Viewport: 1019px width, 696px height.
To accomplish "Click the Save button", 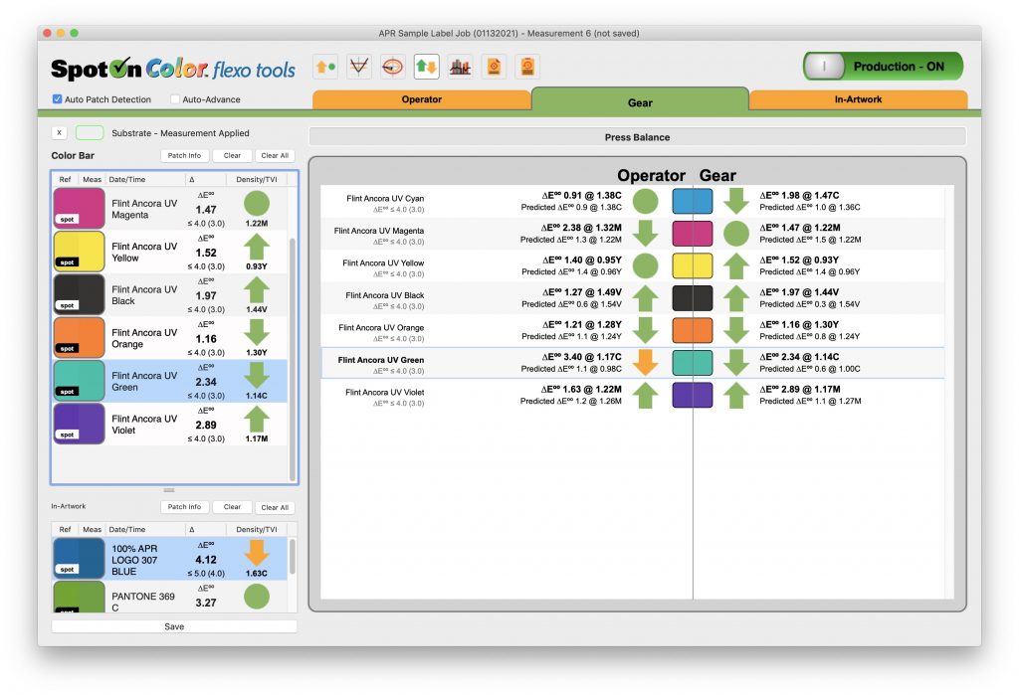I will coord(174,626).
